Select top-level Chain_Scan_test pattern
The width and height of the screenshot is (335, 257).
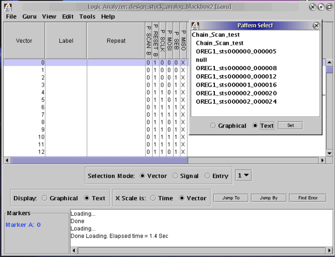[215, 35]
